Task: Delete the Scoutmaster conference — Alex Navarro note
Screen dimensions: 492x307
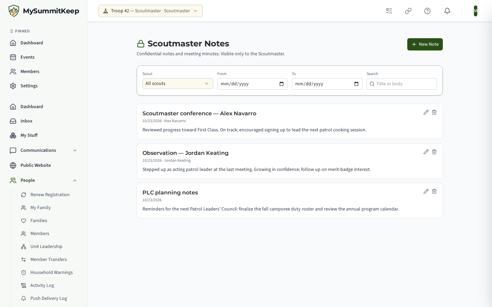Action: tap(434, 112)
